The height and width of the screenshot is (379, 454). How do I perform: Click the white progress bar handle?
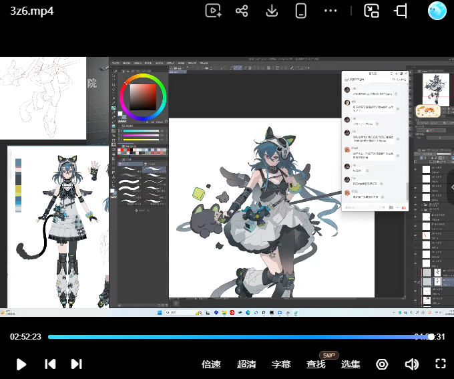pyautogui.click(x=431, y=337)
